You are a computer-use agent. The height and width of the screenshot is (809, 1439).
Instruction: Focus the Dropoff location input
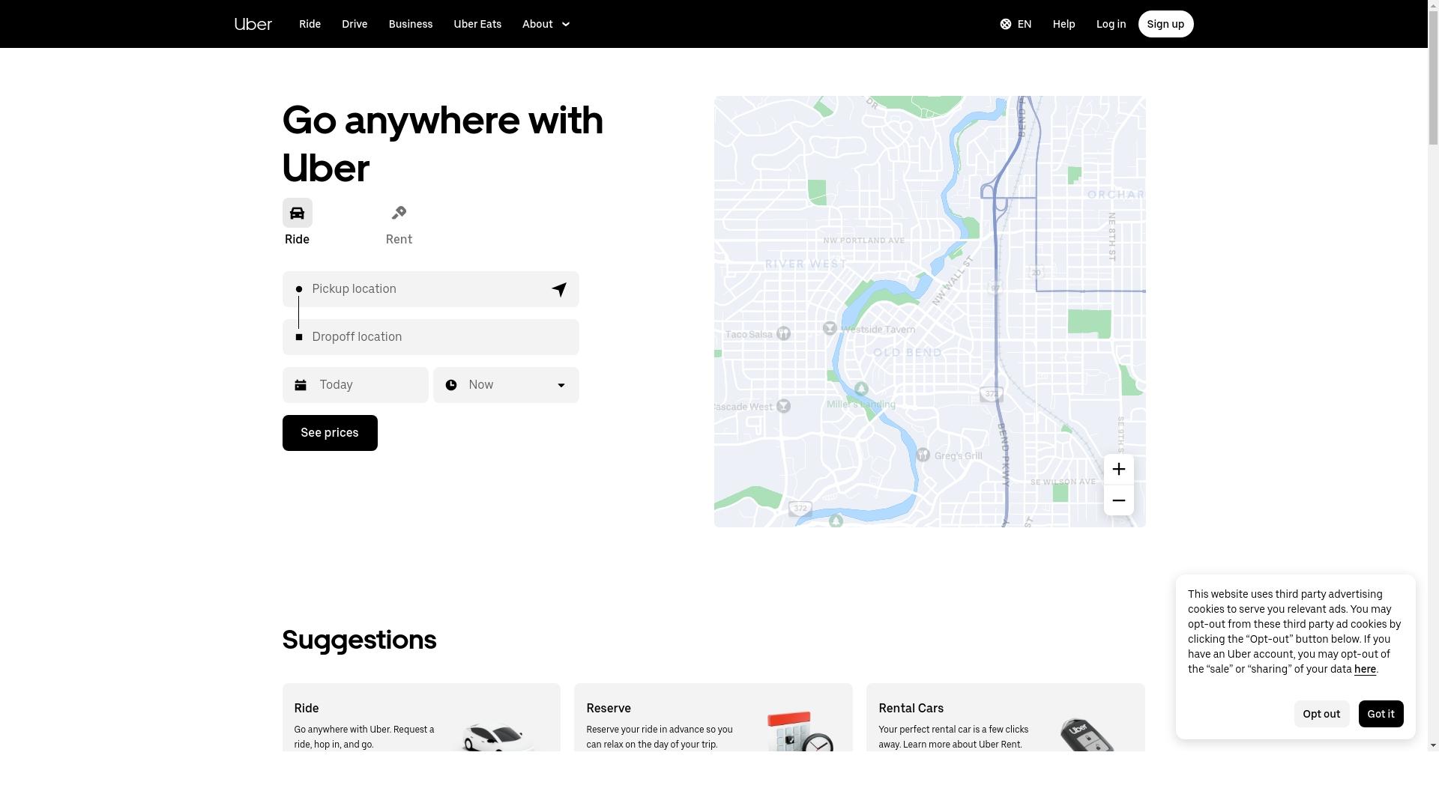[x=430, y=337]
